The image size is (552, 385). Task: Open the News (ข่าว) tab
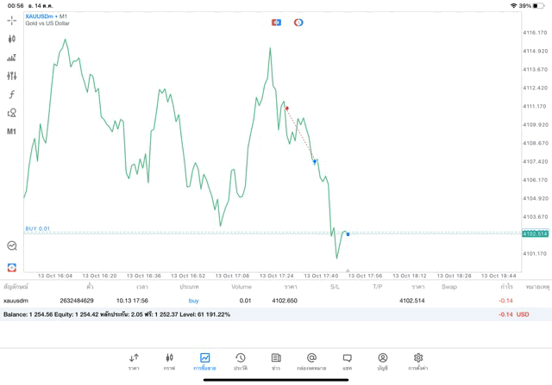point(275,362)
